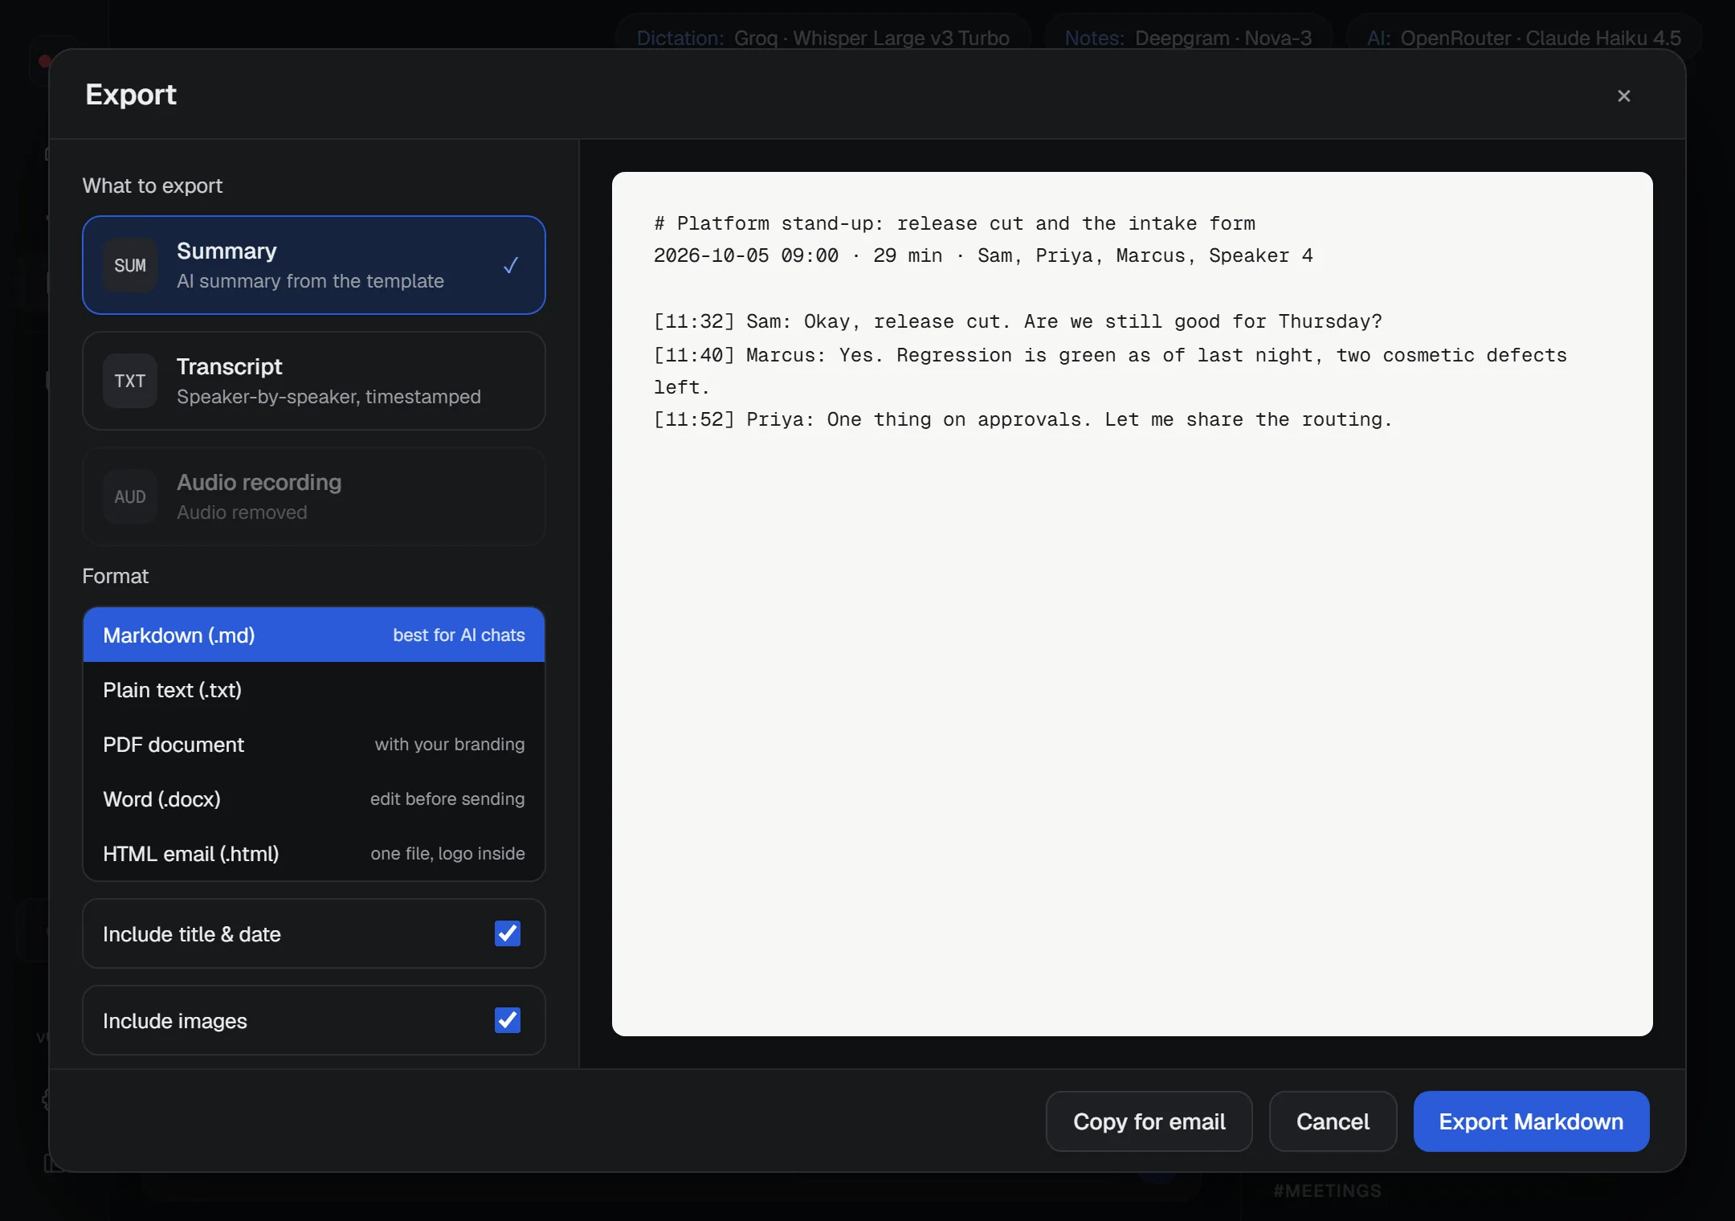Open AI OpenRouter provider chip in background
Viewport: 1735px width, 1221px height.
(1524, 38)
